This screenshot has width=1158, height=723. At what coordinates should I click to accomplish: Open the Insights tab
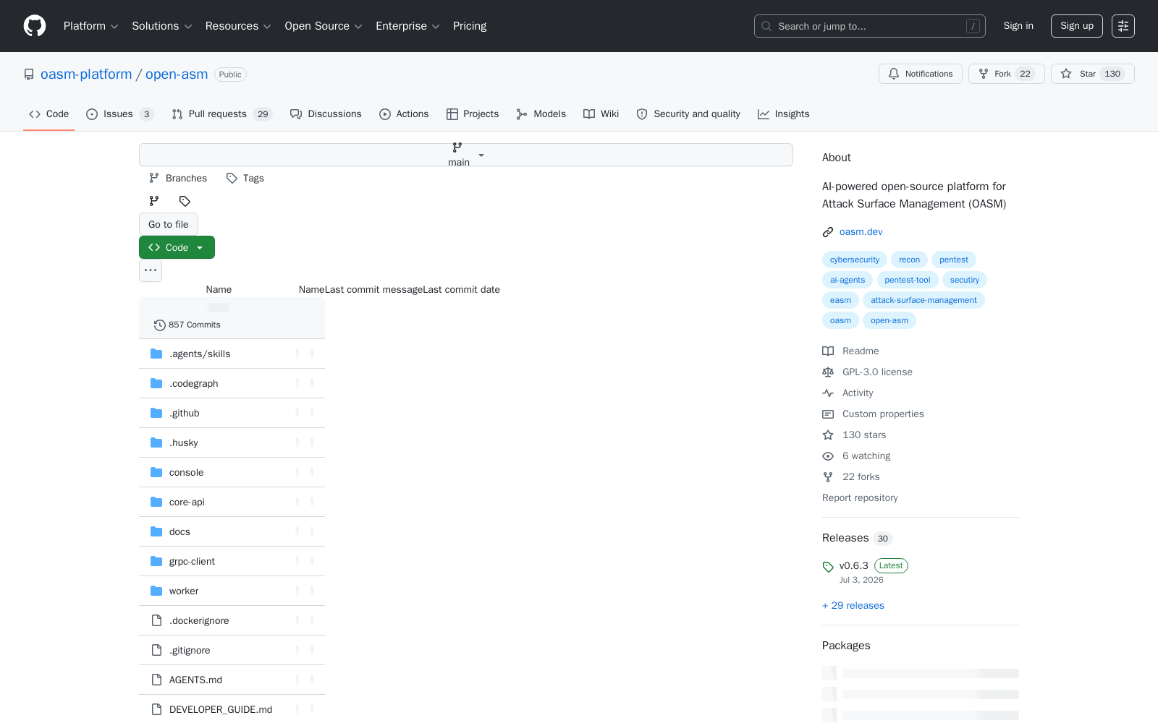(x=784, y=114)
